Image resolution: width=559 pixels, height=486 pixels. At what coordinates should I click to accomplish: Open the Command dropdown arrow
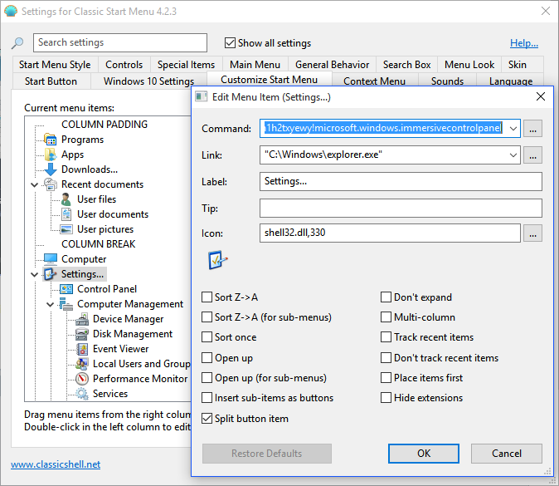513,129
